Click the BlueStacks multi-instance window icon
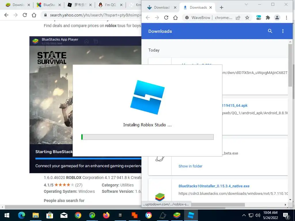This screenshot has width=295, height=221. 96,41
